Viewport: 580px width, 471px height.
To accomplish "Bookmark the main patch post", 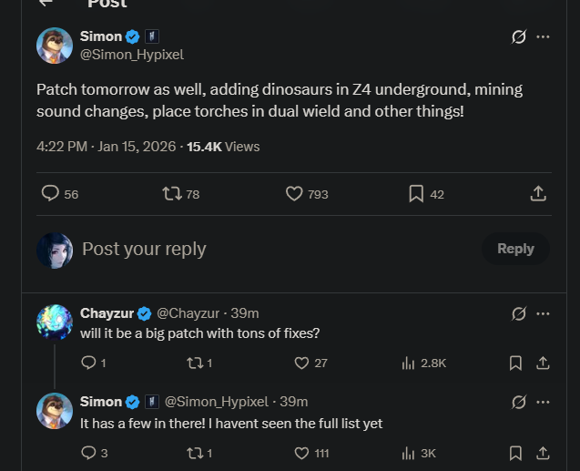I will click(x=415, y=193).
